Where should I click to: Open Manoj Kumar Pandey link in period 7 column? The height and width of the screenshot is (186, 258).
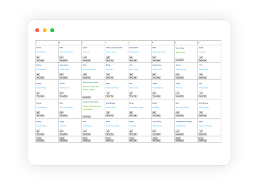point(182,107)
